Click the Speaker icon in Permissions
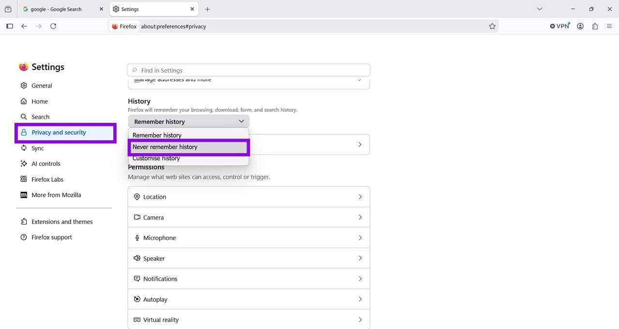Screen dimensions: 619x329 (x=137, y=258)
